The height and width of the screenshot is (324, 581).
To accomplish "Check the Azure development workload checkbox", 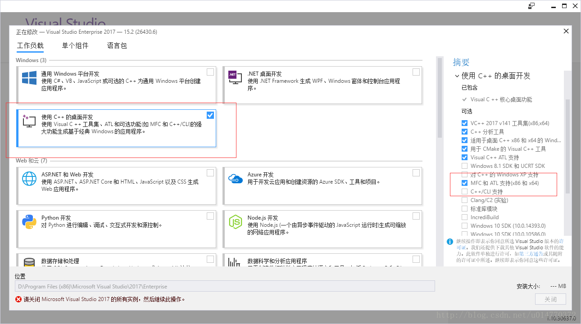I will pos(416,173).
